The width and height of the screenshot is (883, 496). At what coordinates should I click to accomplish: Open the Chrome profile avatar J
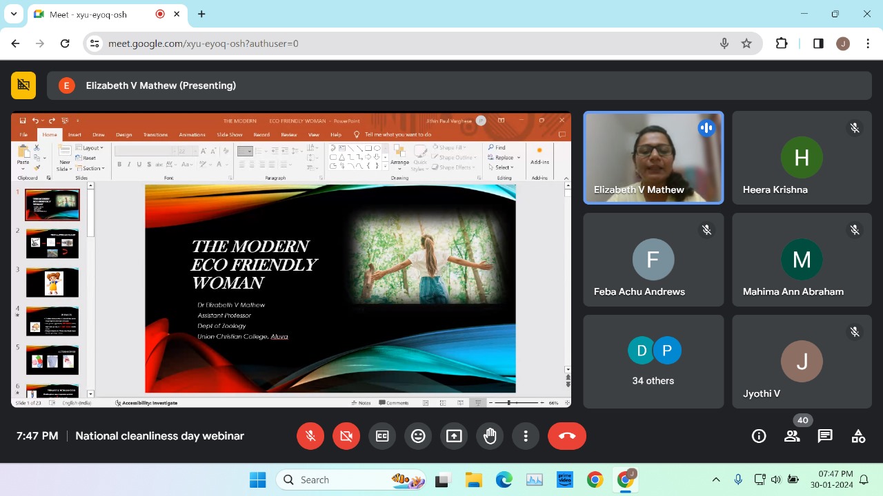pos(843,43)
